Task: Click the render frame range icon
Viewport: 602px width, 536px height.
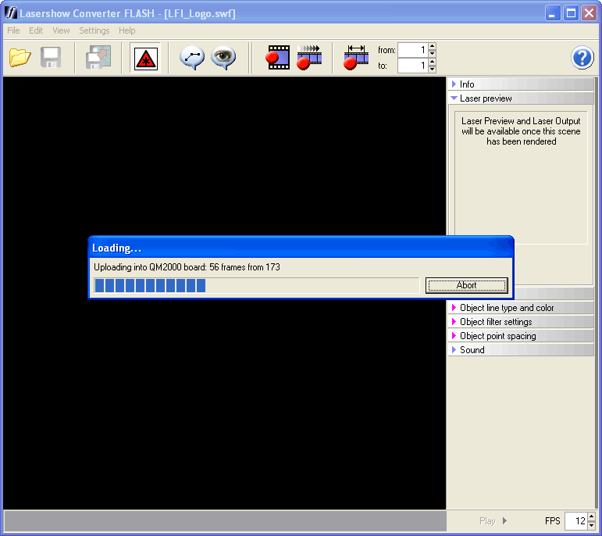Action: pyautogui.click(x=356, y=58)
